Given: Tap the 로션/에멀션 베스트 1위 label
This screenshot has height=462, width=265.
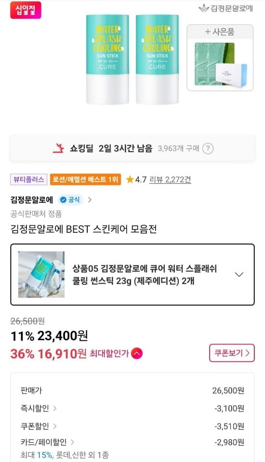Looking at the screenshot, I should [x=86, y=180].
